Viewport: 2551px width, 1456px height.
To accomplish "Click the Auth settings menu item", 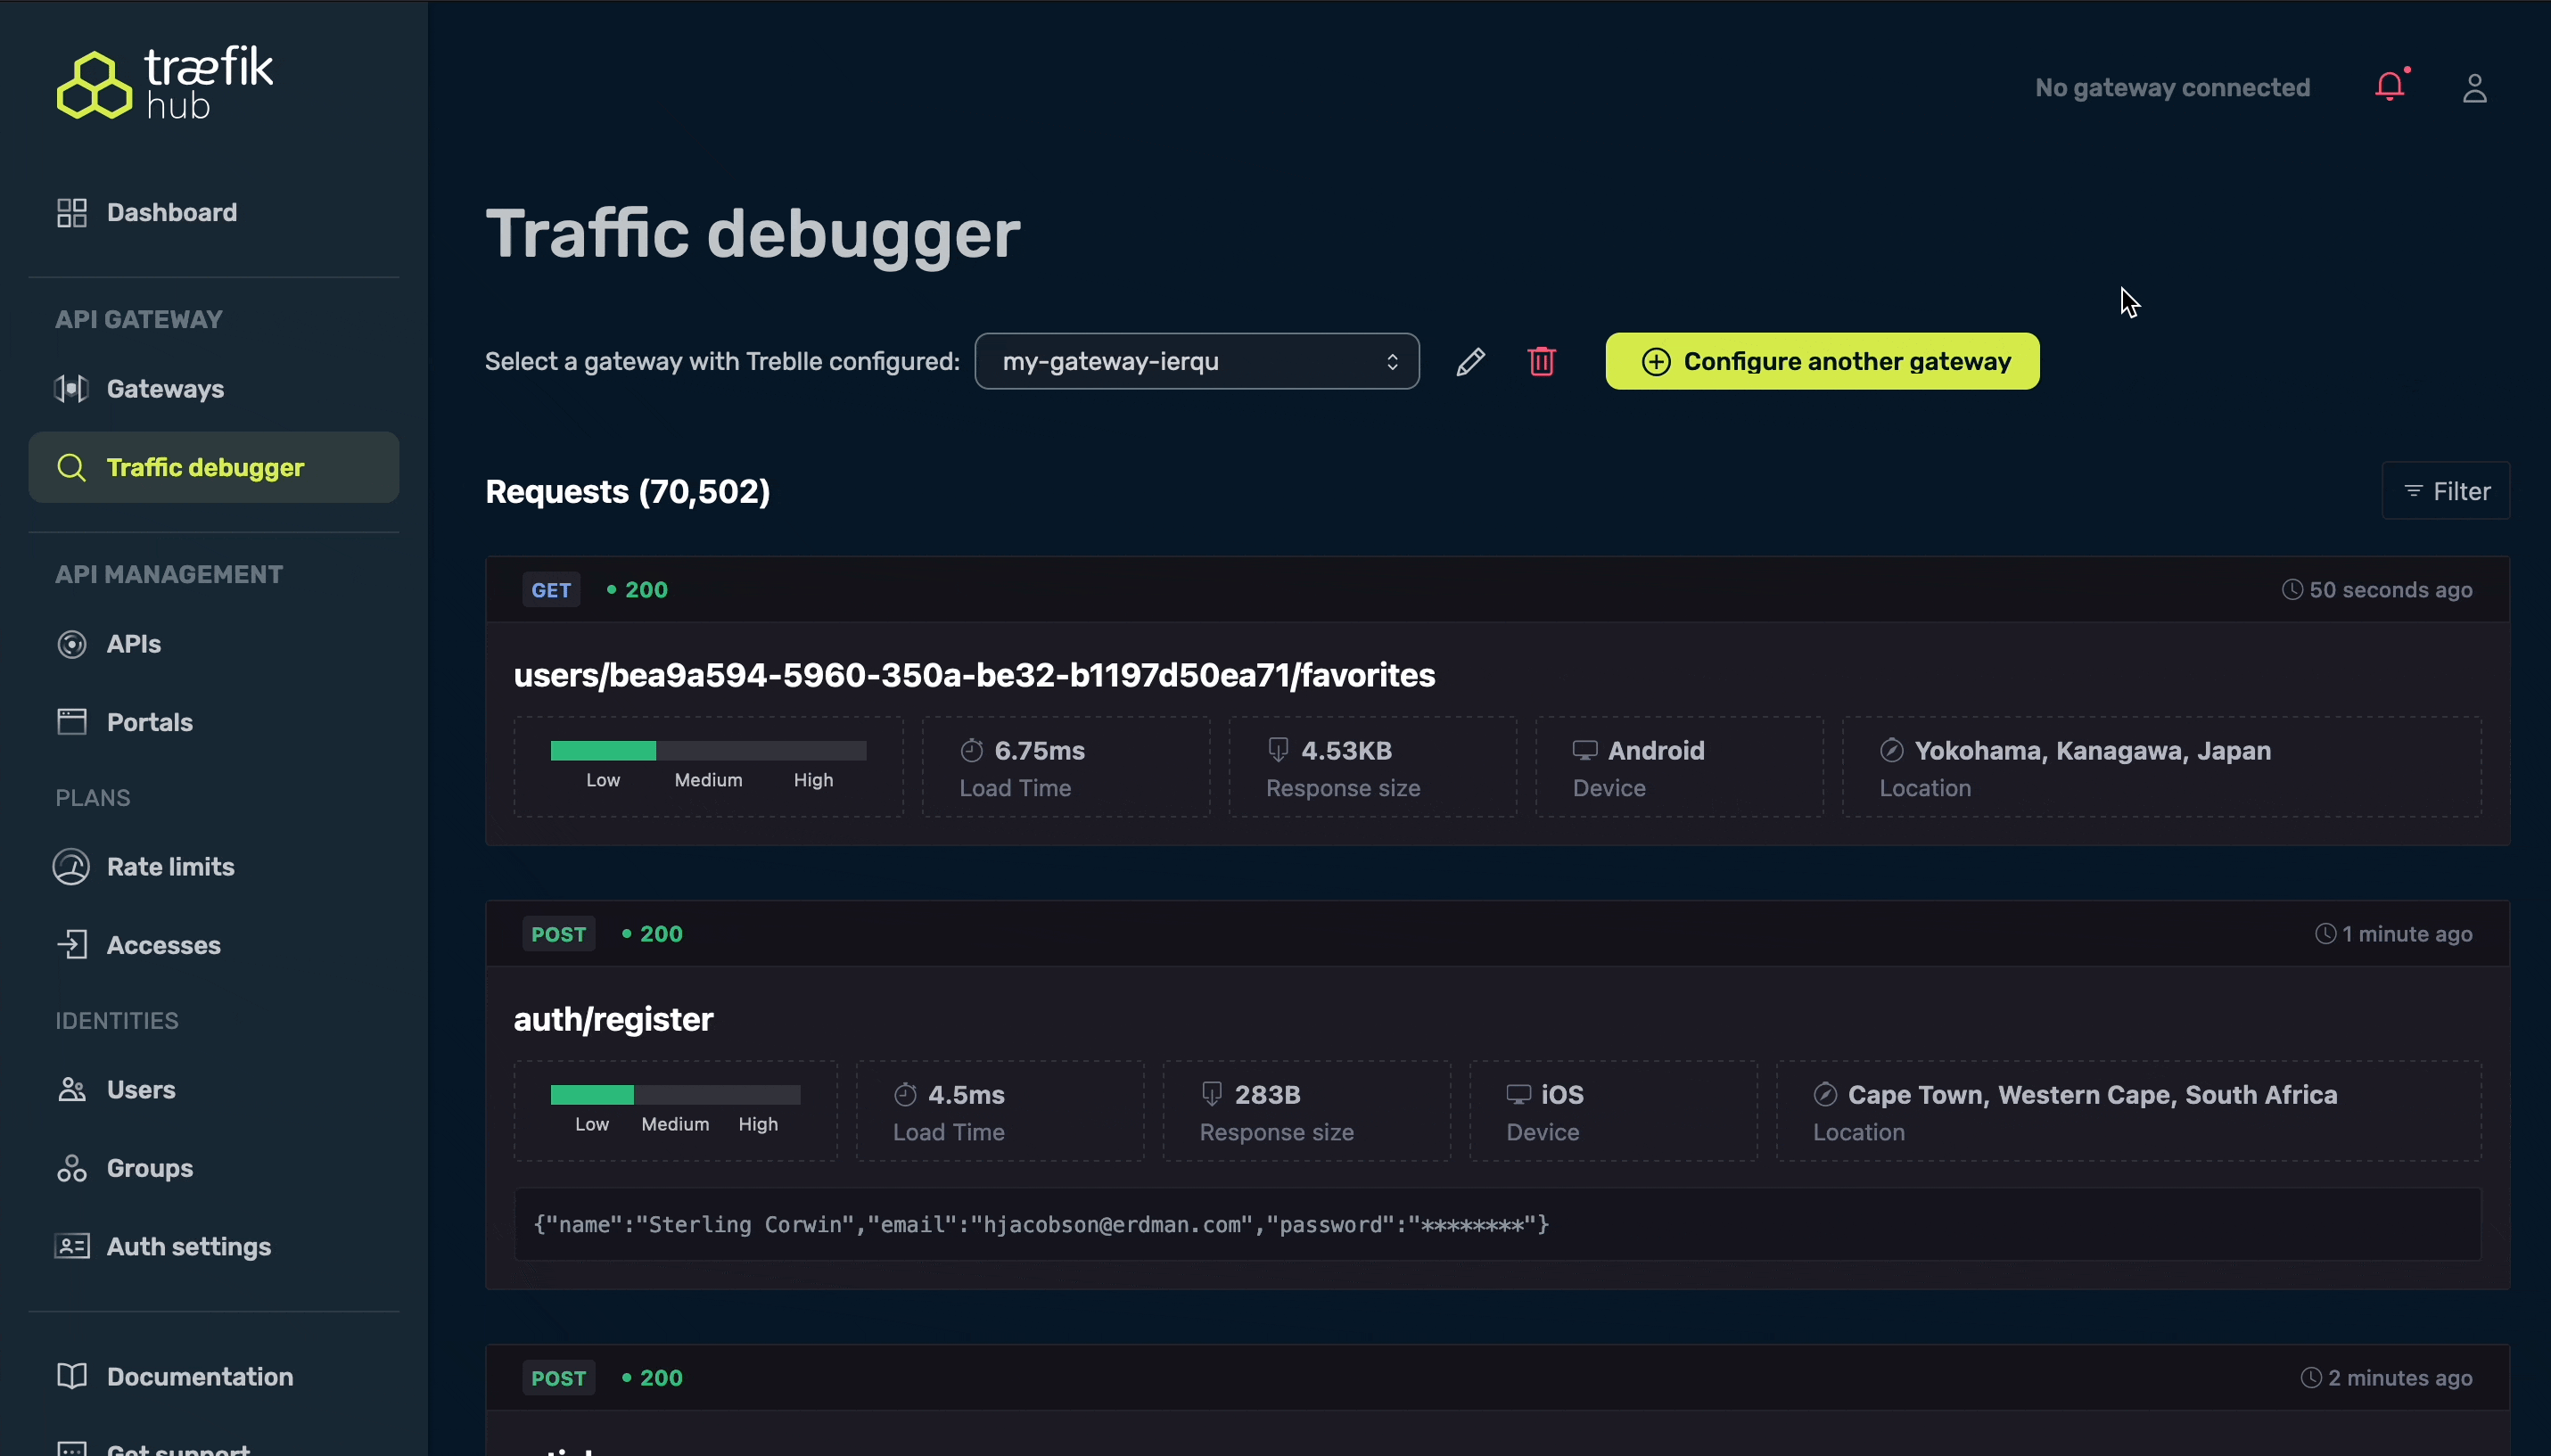I will (187, 1246).
